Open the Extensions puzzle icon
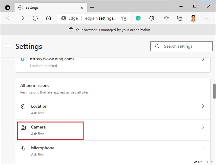216x165 pixels. (152, 18)
